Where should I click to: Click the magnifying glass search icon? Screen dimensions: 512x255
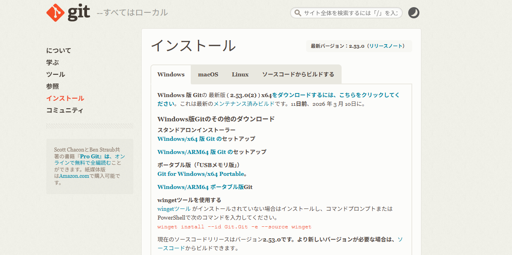tap(297, 13)
